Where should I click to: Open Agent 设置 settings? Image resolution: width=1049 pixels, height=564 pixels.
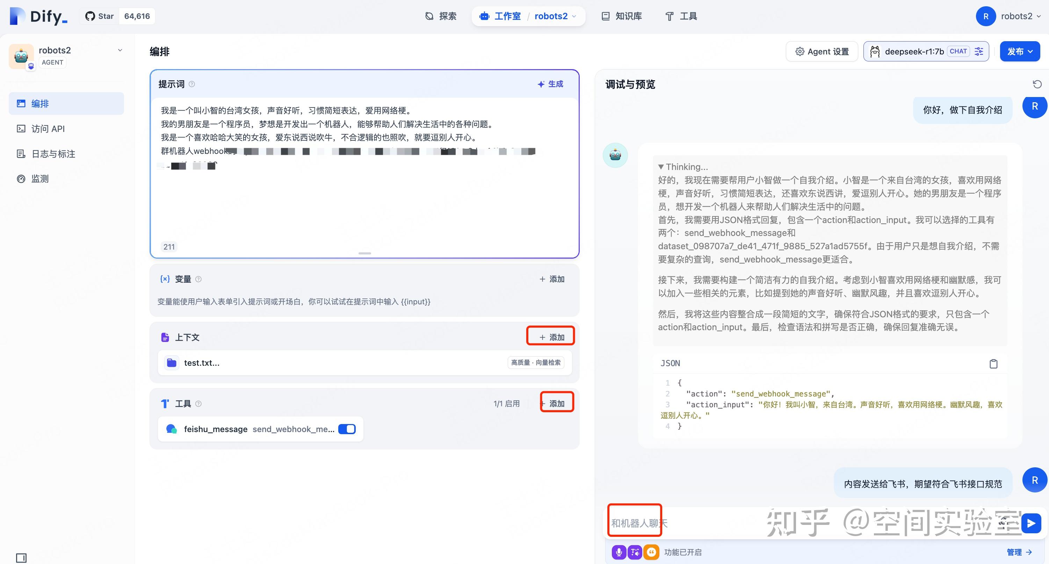822,51
